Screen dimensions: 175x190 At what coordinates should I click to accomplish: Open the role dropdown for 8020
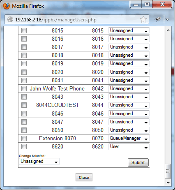(x=129, y=72)
